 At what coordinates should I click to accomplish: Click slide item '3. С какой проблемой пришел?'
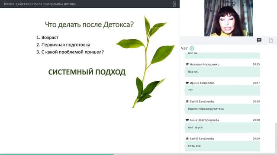click(x=70, y=52)
